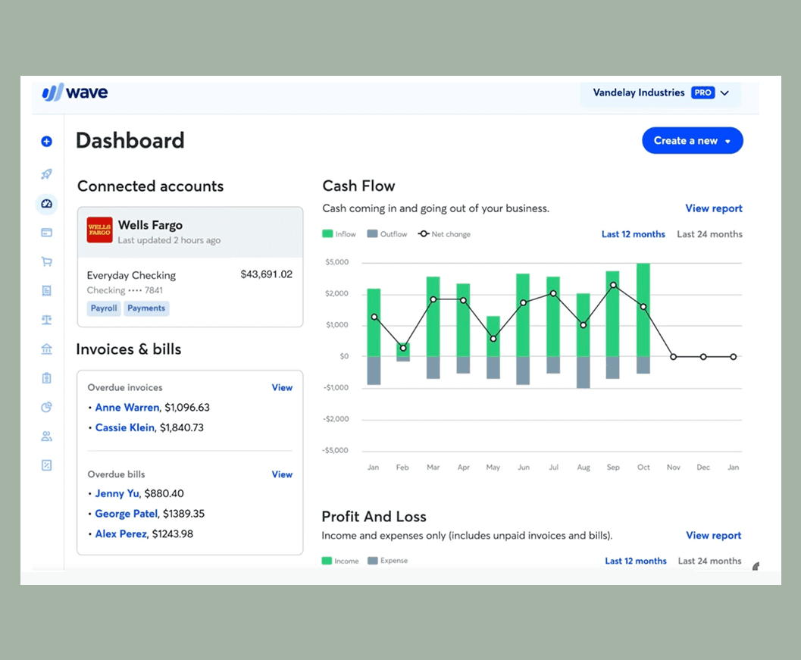
Task: Open the Reports pie chart icon
Action: pyautogui.click(x=46, y=407)
